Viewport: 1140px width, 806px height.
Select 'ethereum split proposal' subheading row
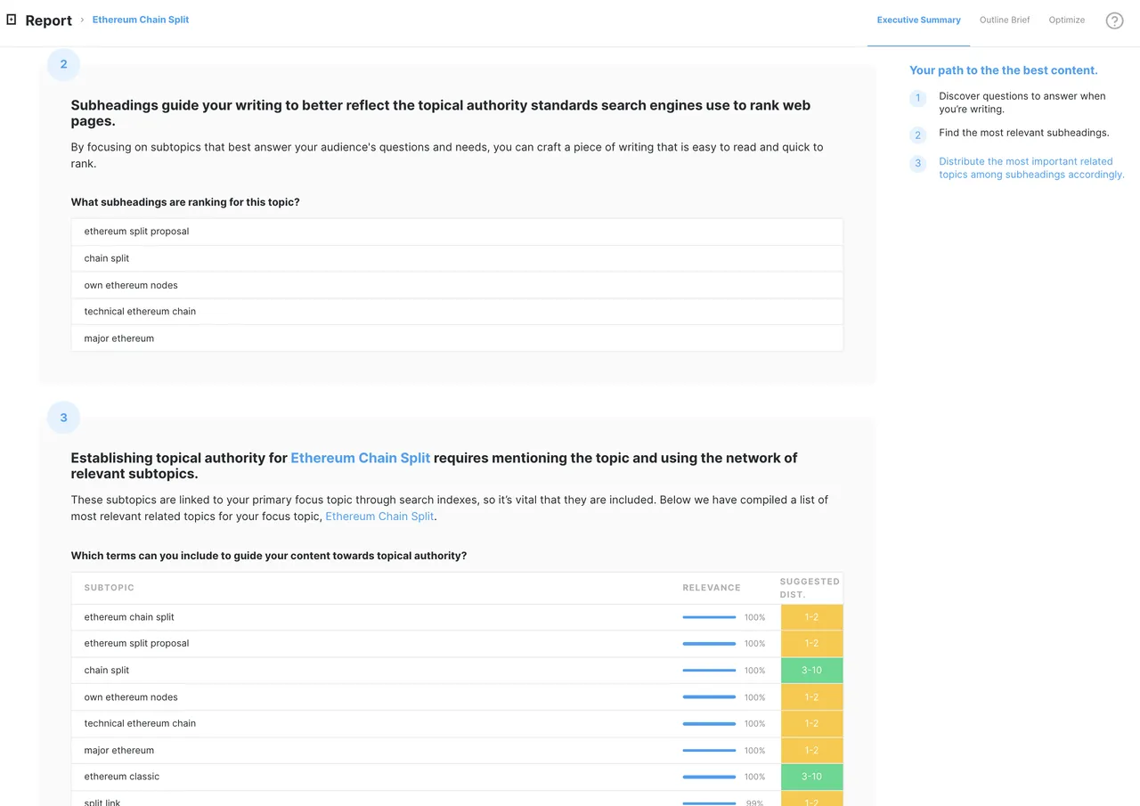(457, 232)
